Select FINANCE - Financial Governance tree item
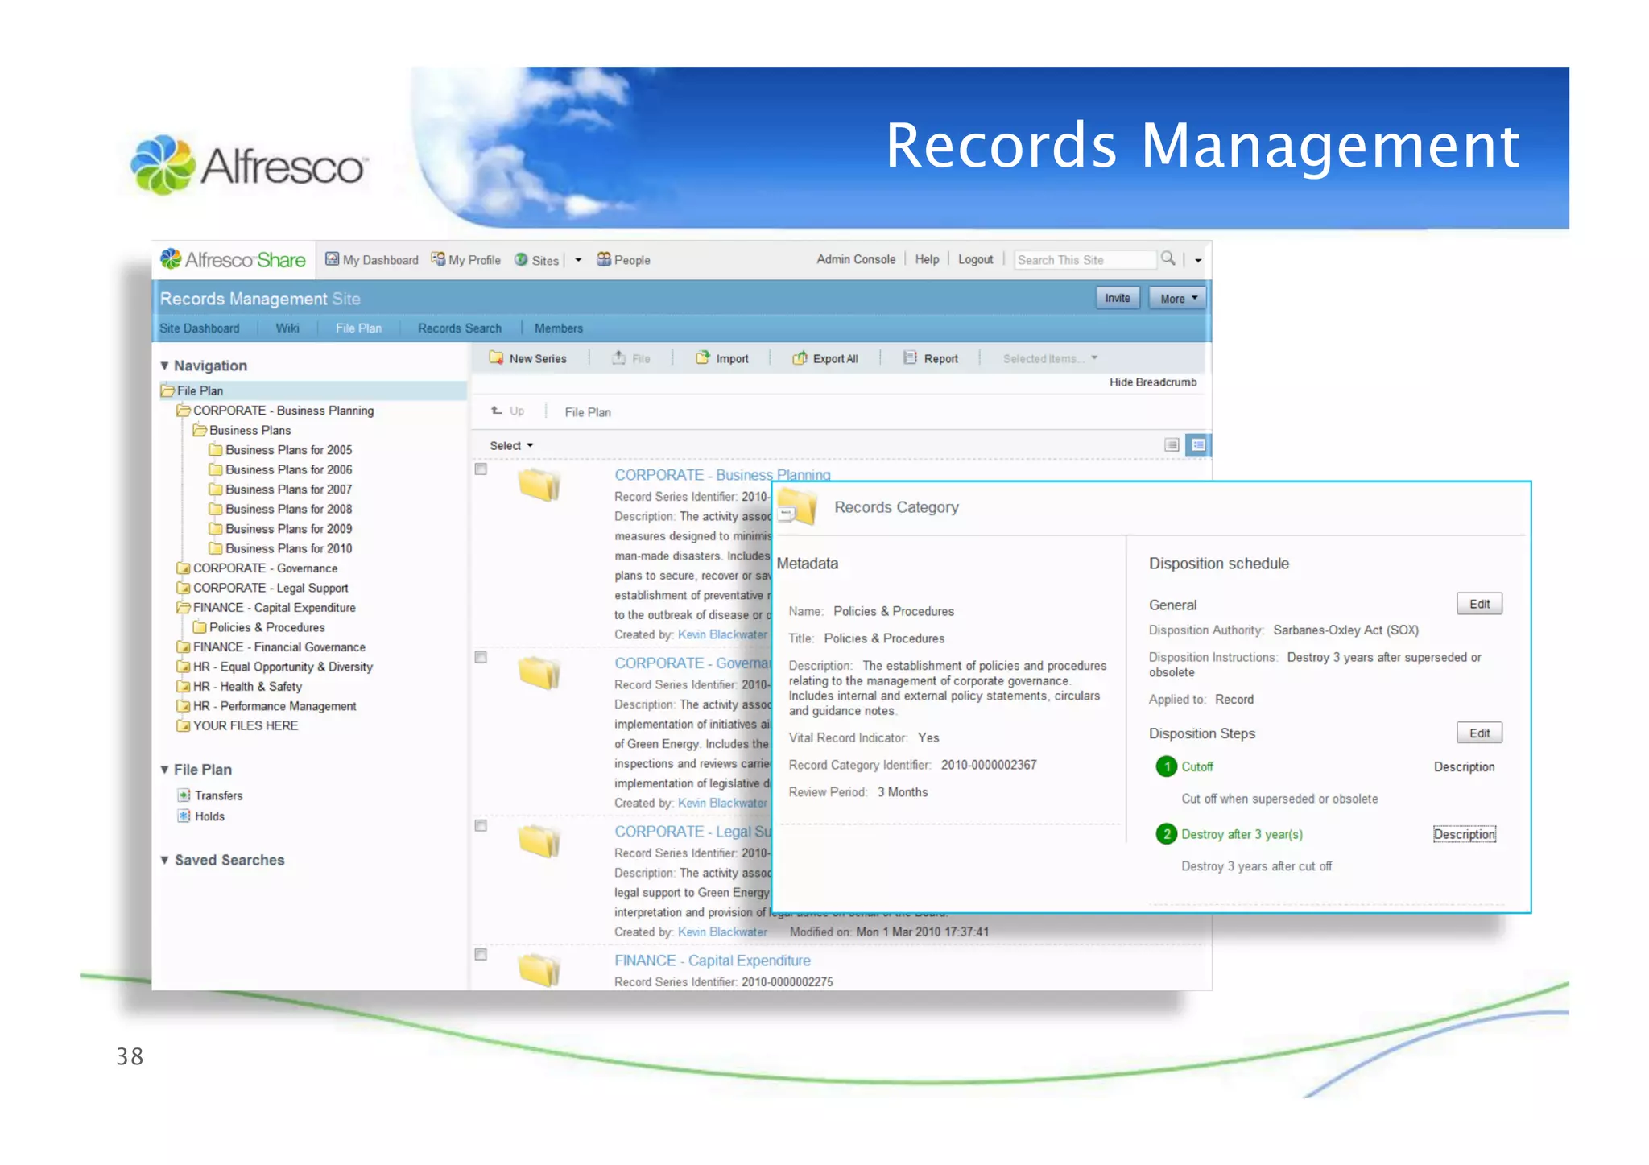The width and height of the screenshot is (1649, 1165). (279, 647)
